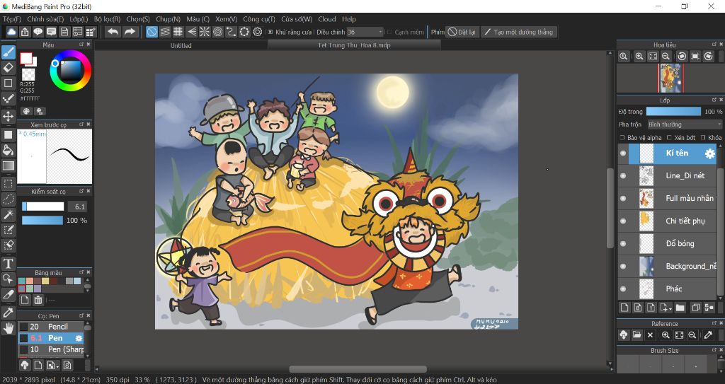Create a new 8-bit layer
This screenshot has height=384, width=725.
pos(638,308)
